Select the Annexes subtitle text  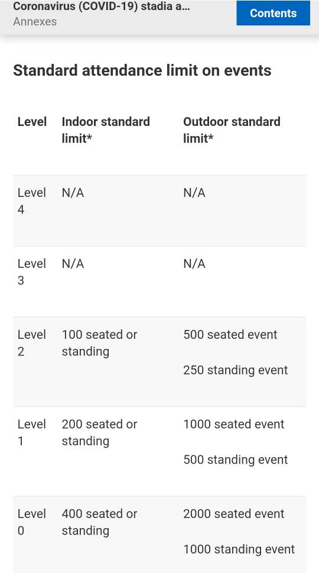35,21
